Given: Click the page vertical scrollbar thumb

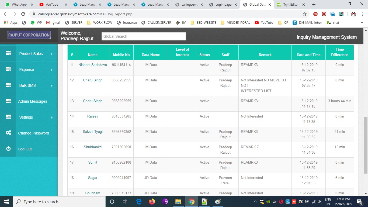Looking at the screenshot, I should tap(366, 146).
